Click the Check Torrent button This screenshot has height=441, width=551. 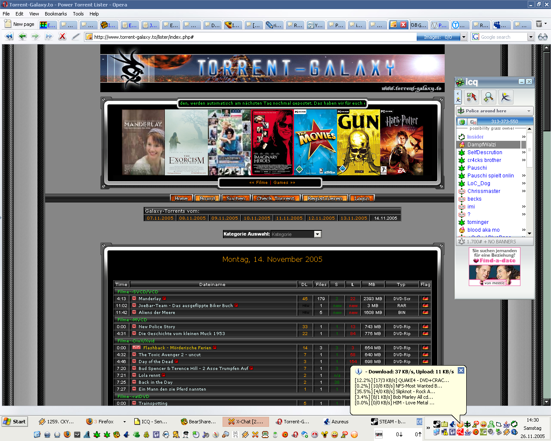pyautogui.click(x=275, y=198)
